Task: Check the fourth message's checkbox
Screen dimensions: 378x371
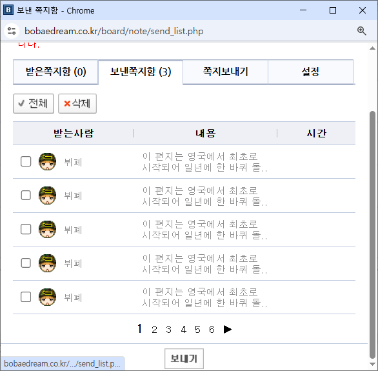Action: [x=26, y=263]
